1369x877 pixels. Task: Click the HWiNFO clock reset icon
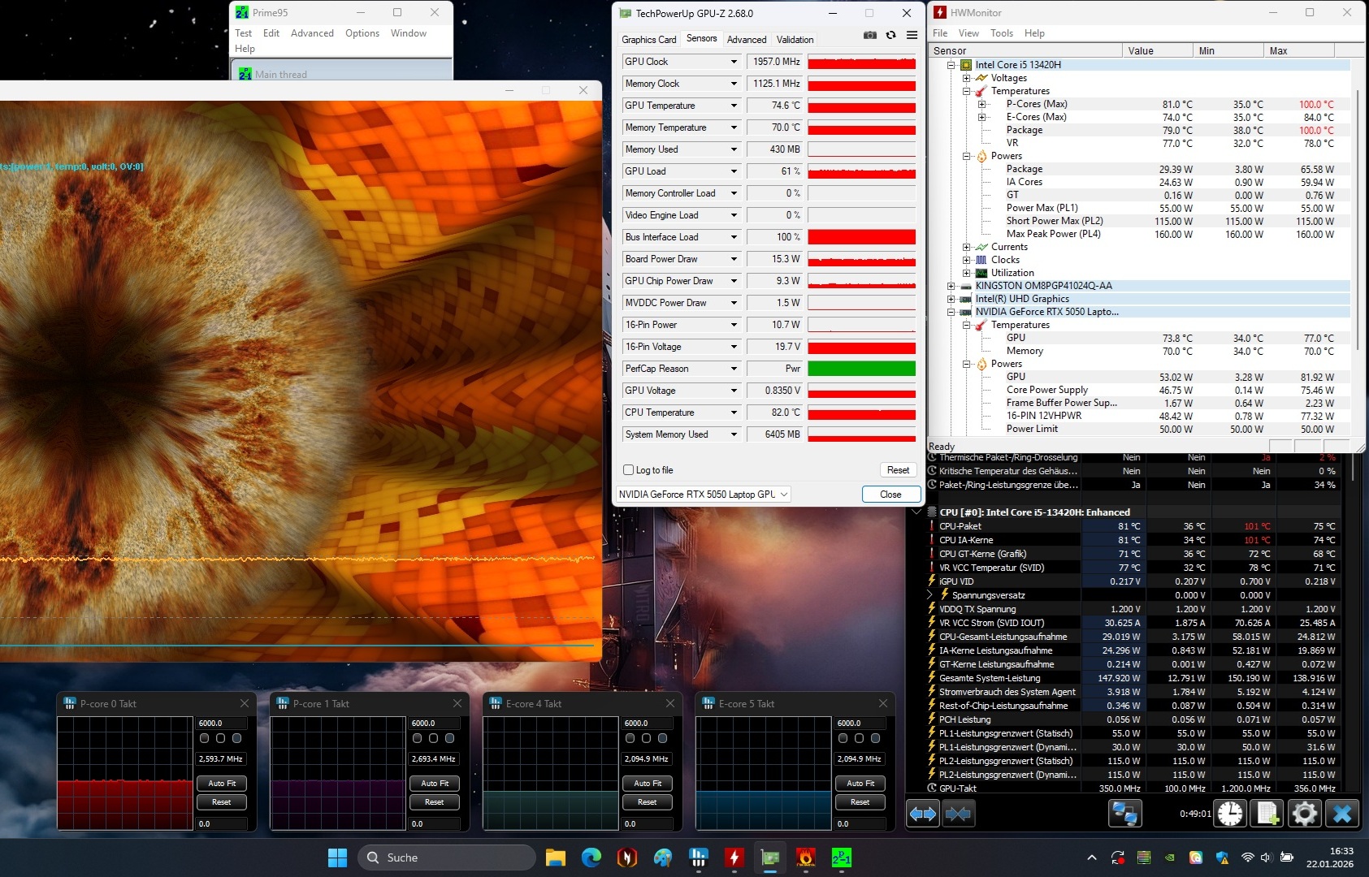[x=1230, y=813]
